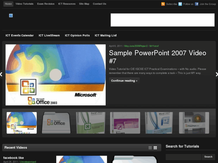Viewport: 218px width, 163px height.
Task: Focus the Search for Tutorials input field
Action: 184,157
